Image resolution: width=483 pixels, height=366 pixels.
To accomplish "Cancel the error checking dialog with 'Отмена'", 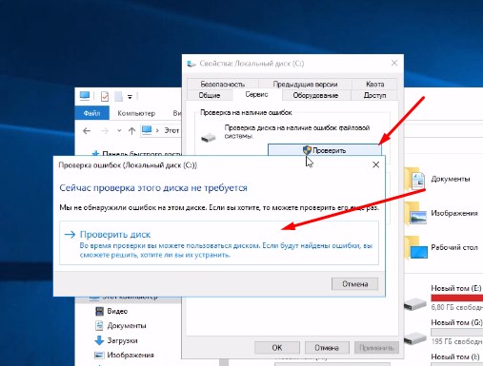I will (x=354, y=284).
